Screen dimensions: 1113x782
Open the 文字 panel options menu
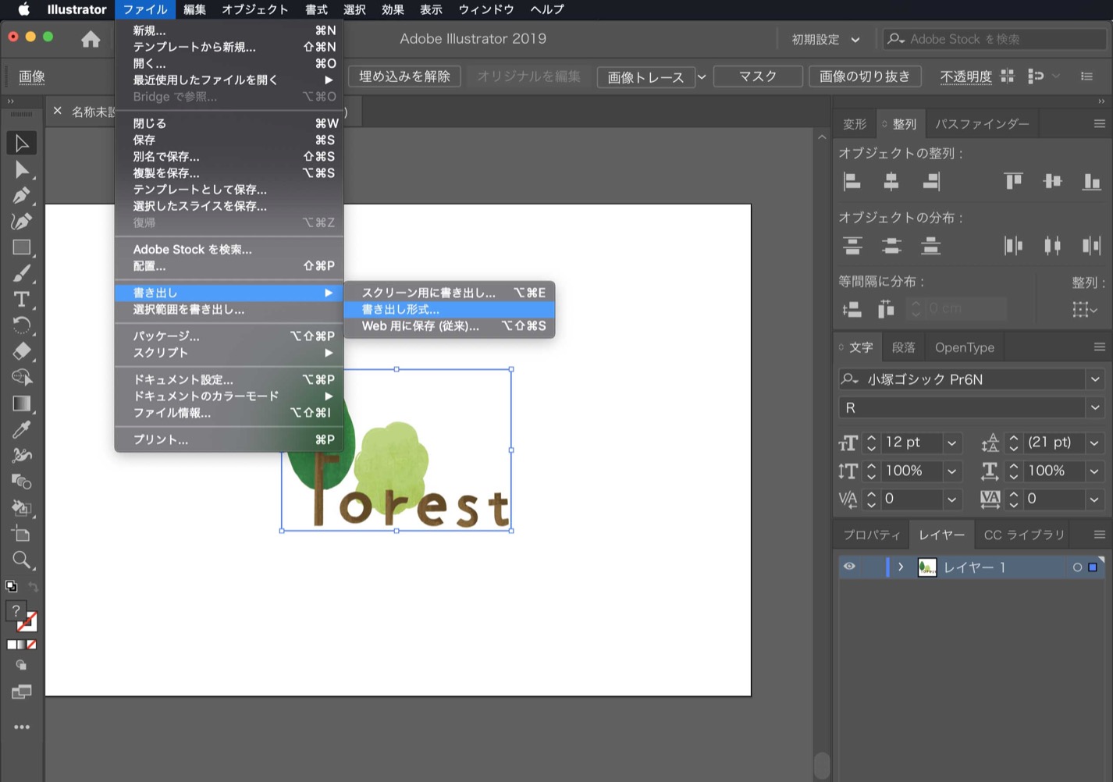tap(1099, 347)
